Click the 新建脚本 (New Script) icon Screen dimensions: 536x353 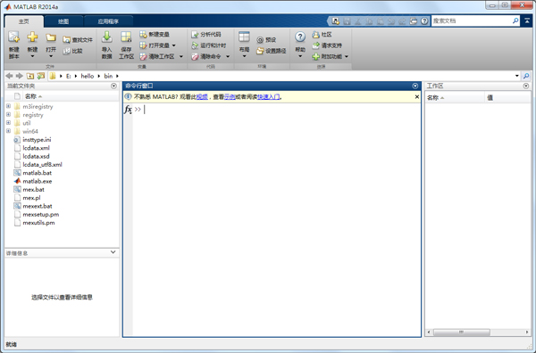click(14, 37)
